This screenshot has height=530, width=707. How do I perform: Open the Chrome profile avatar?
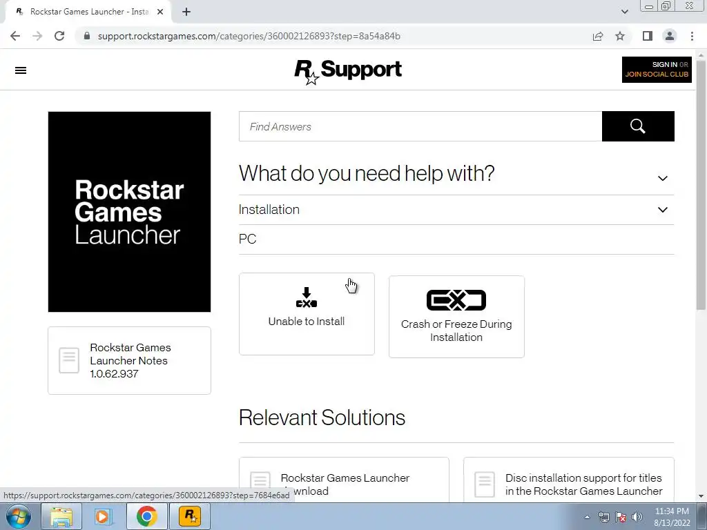pyautogui.click(x=670, y=36)
